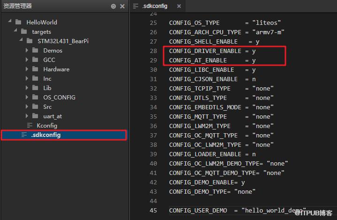Select the targets folder name
This screenshot has height=220, width=337.
[41, 32]
